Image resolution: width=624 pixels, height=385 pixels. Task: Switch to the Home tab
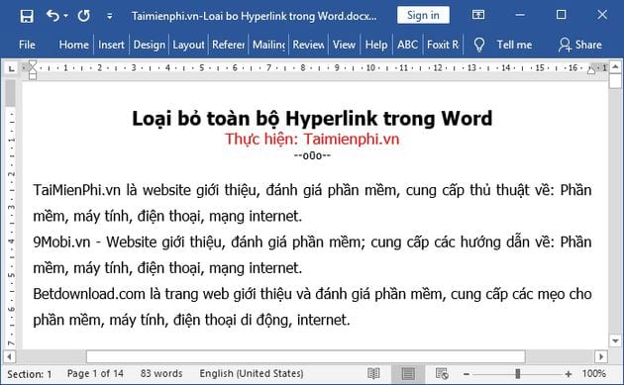73,45
